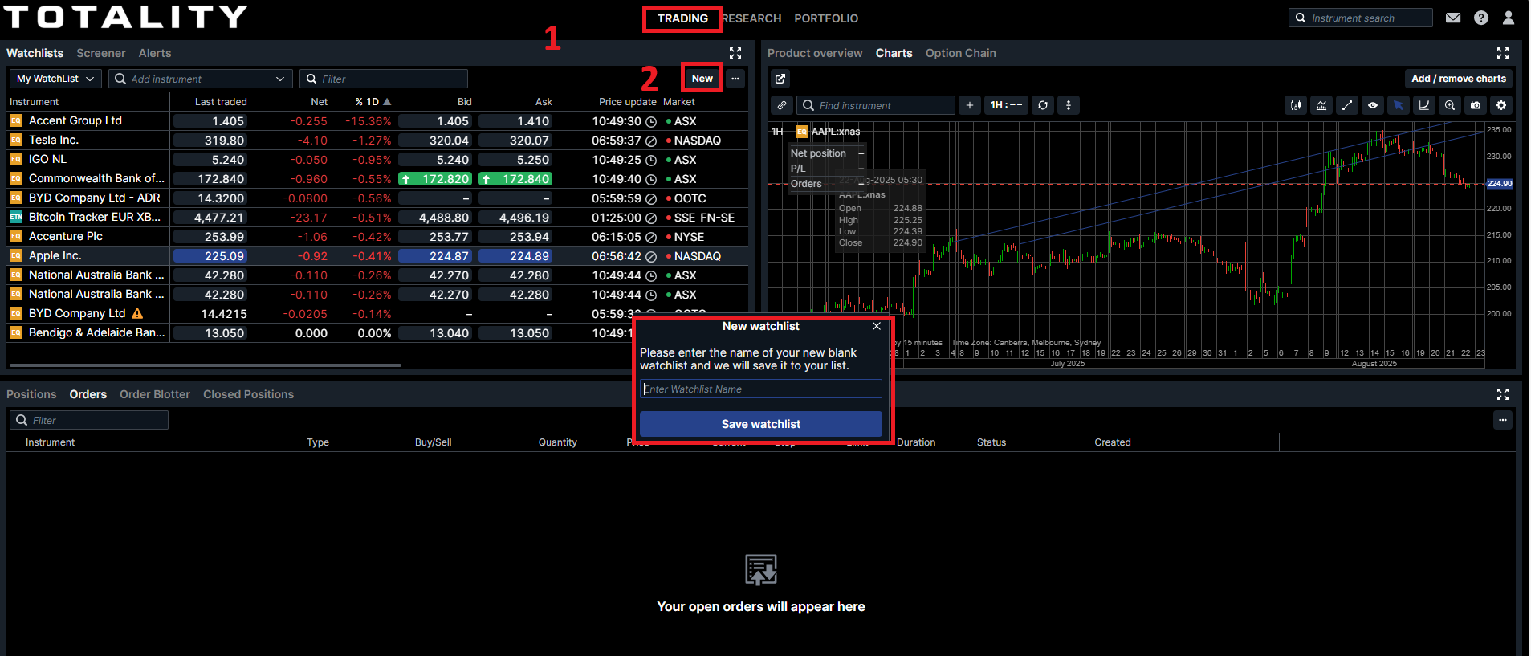Click the warning icon on BYD Company Ltd
Viewport: 1531px width, 656px height.
coord(137,313)
